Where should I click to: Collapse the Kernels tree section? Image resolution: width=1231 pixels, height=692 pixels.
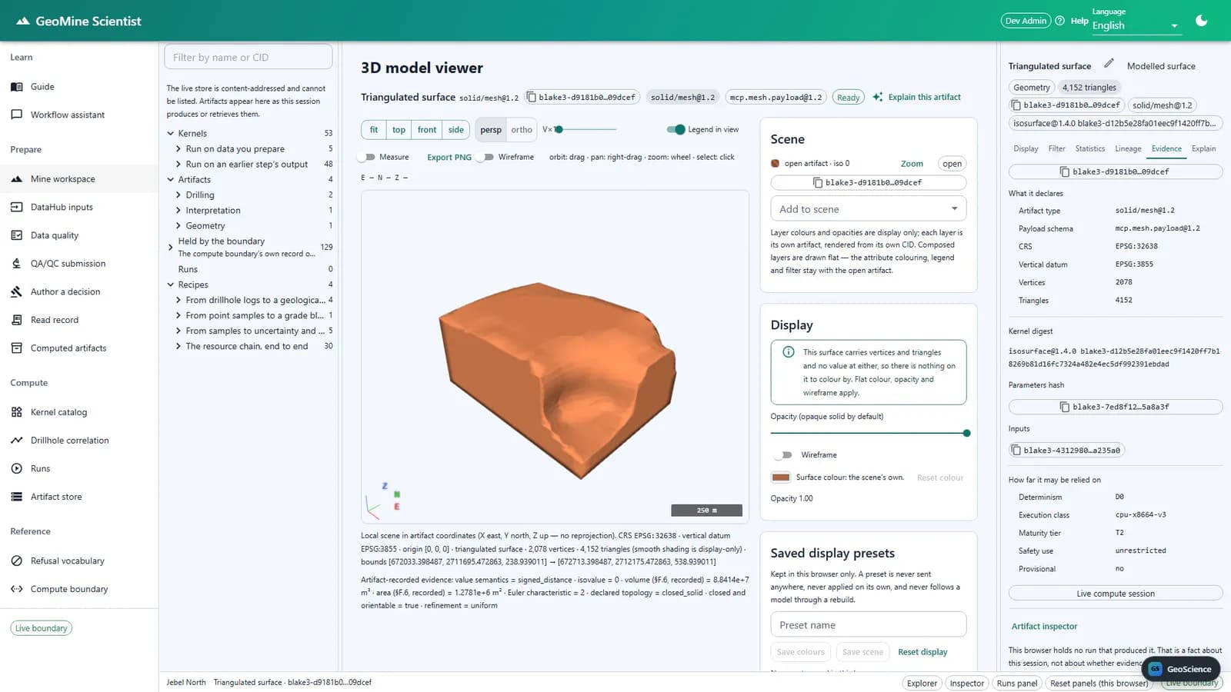coord(171,133)
